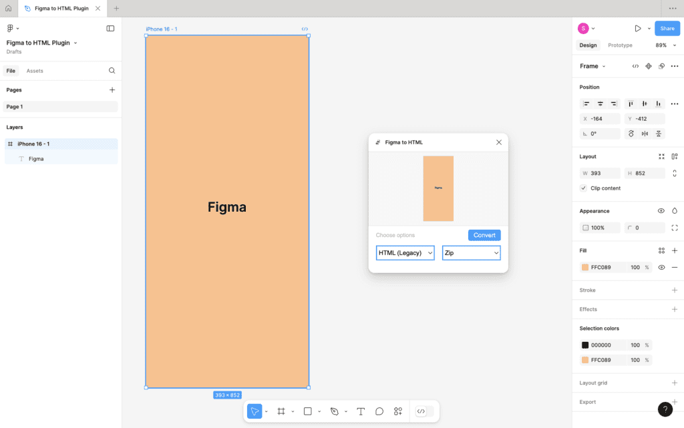Expand the Frame type dropdown

tap(604, 66)
